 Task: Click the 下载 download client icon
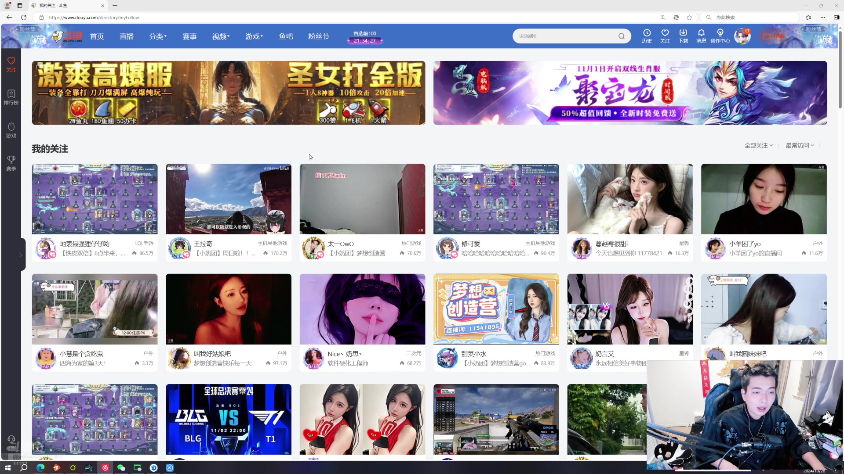tap(683, 36)
